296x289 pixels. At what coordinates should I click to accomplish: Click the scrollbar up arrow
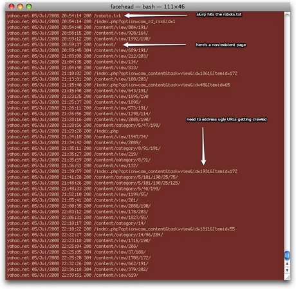[287, 264]
